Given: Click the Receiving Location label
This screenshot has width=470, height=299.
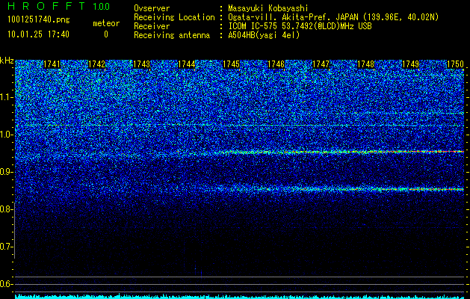Looking at the screenshot, I should coord(174,17).
